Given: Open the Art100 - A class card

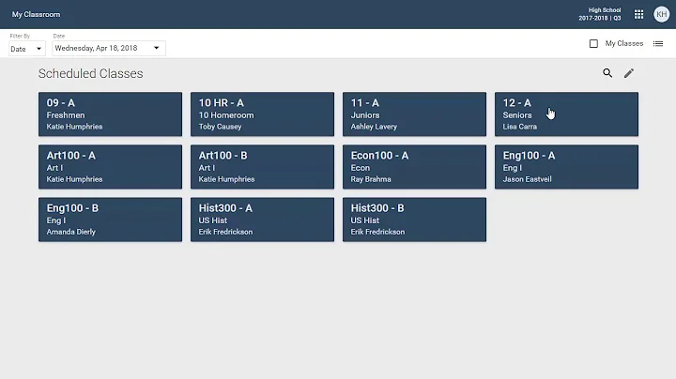Looking at the screenshot, I should [x=111, y=167].
